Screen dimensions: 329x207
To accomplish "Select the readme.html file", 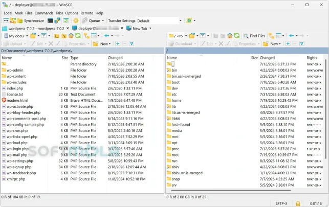I will 17,100.
